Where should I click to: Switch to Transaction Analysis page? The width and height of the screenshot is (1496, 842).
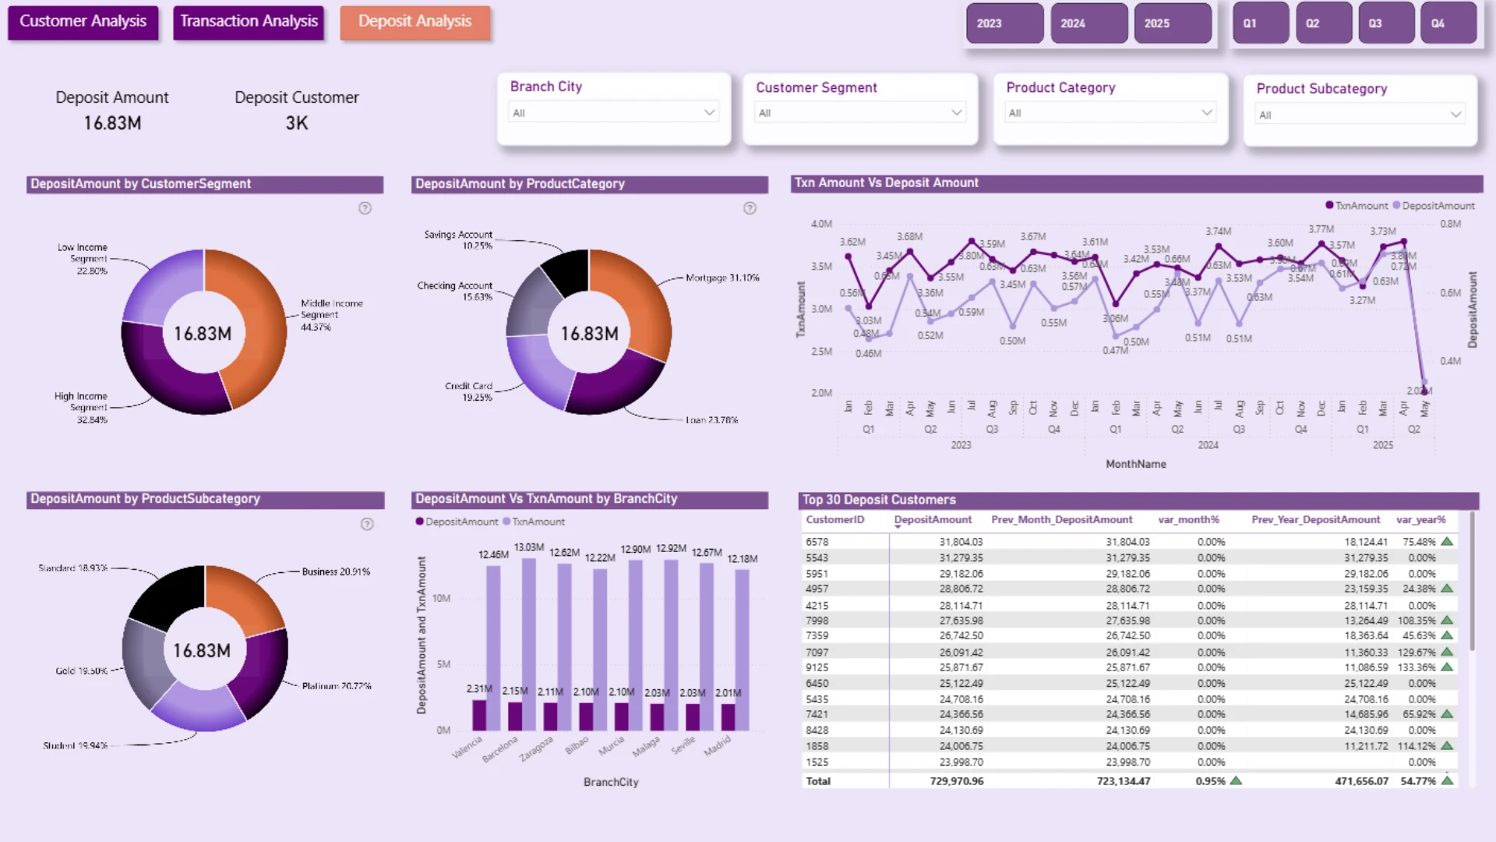(249, 22)
